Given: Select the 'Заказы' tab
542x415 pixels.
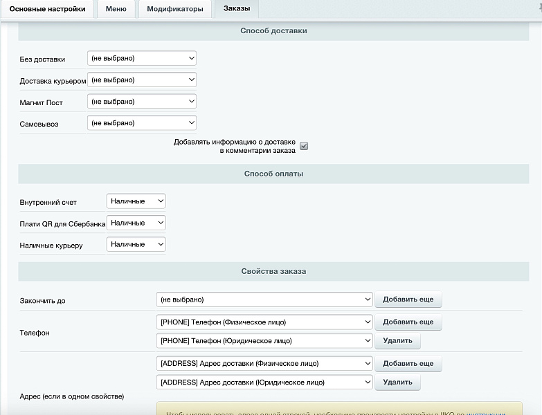Looking at the screenshot, I should point(237,9).
